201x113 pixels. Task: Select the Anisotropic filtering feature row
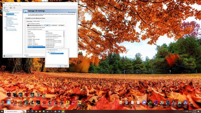click(45, 36)
